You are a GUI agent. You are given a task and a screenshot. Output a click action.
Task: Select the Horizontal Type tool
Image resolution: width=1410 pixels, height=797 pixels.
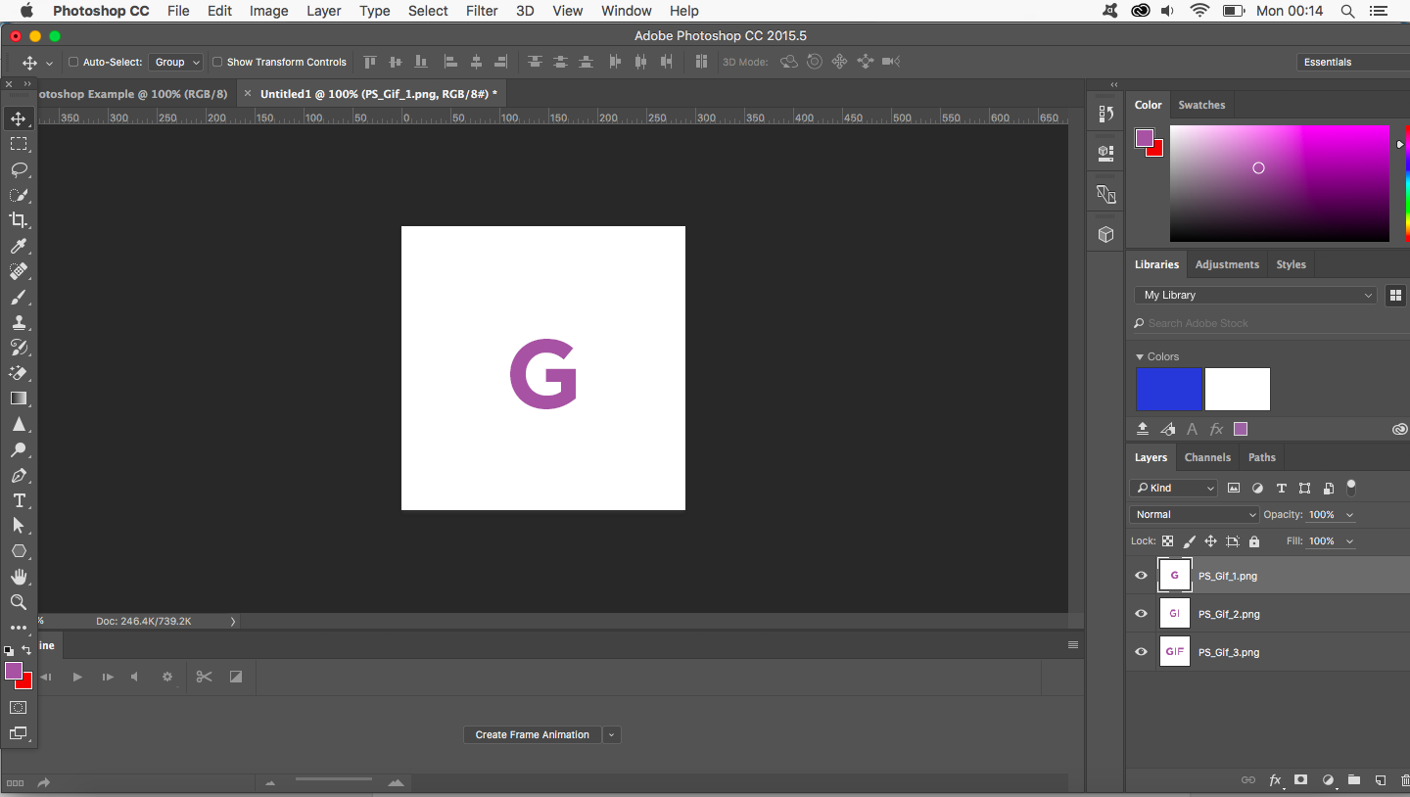pos(19,500)
